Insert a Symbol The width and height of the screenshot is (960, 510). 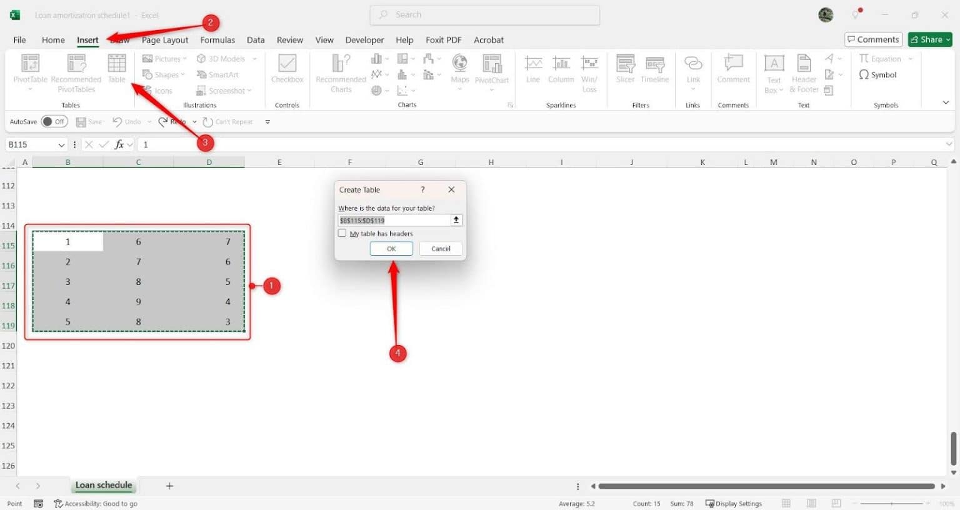877,74
